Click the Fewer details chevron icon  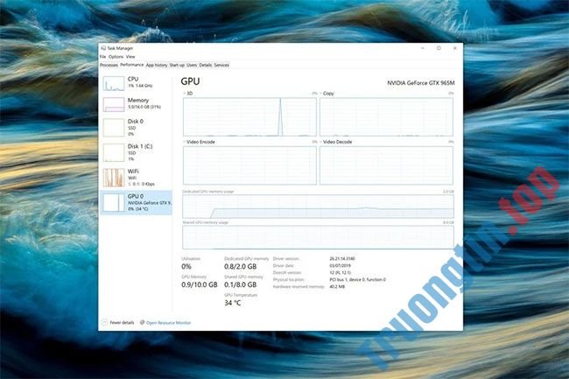pos(104,322)
